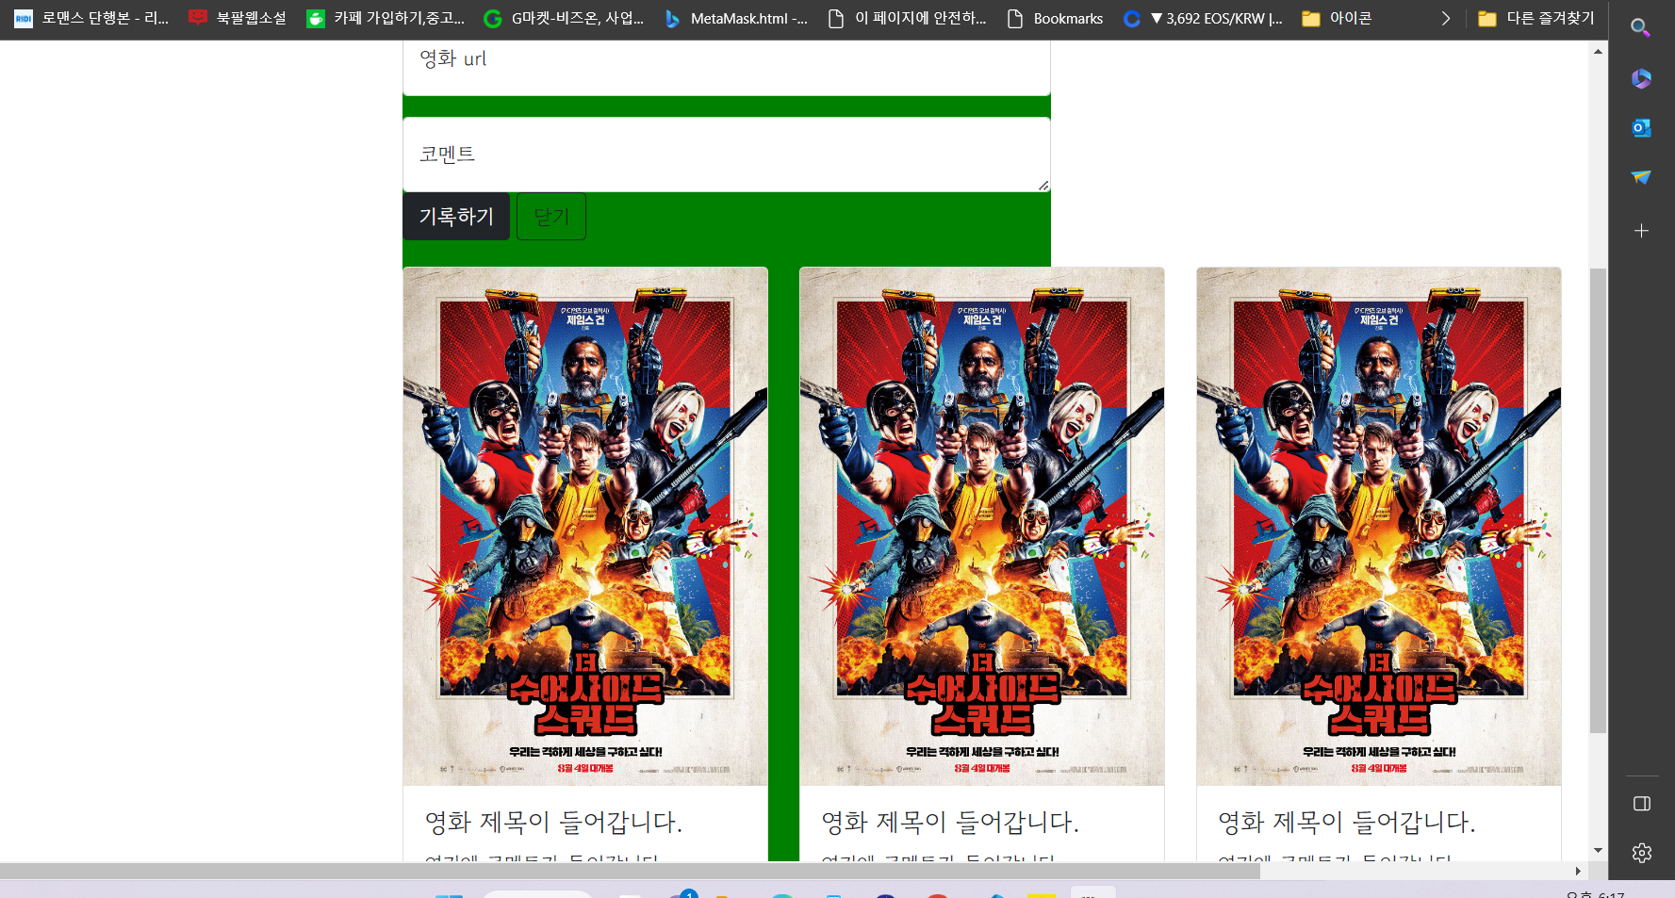1675x898 pixels.
Task: Click the RIDI favicon on bookmarks bar
Action: click(x=24, y=19)
